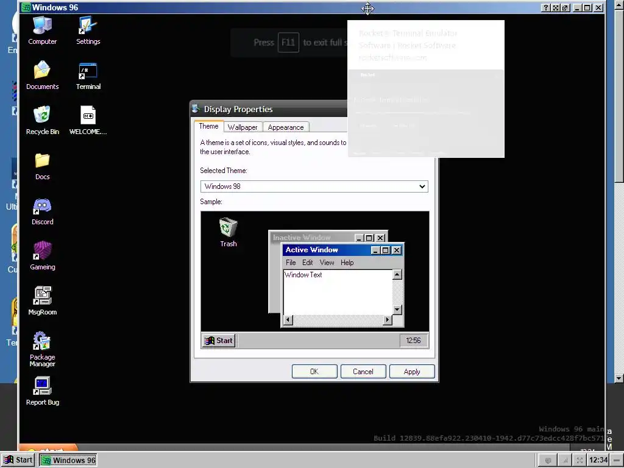This screenshot has height=468, width=624.
Task: Select the Recycle Bin desktop icon
Action: [42, 121]
